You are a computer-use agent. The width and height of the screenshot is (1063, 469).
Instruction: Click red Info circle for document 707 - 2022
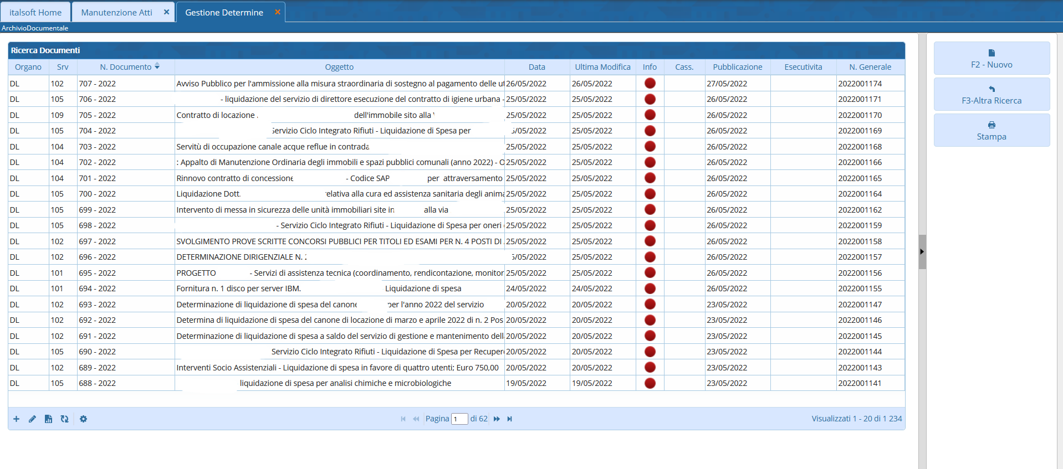coord(650,84)
